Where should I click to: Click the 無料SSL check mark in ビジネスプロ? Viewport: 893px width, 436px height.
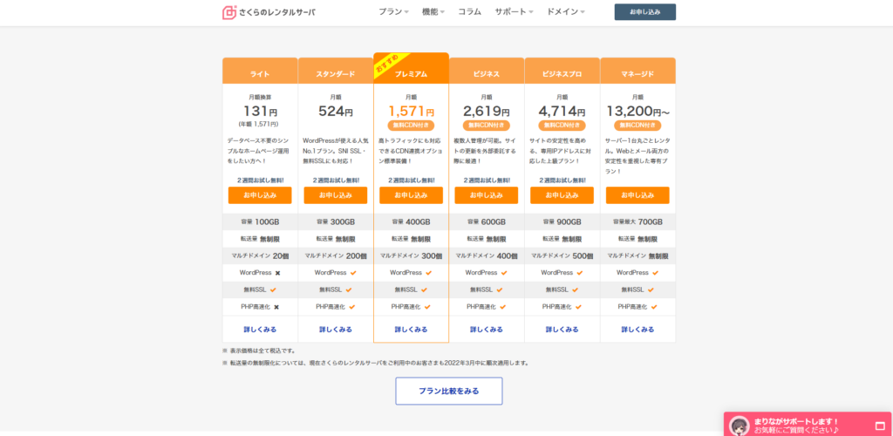(x=576, y=290)
